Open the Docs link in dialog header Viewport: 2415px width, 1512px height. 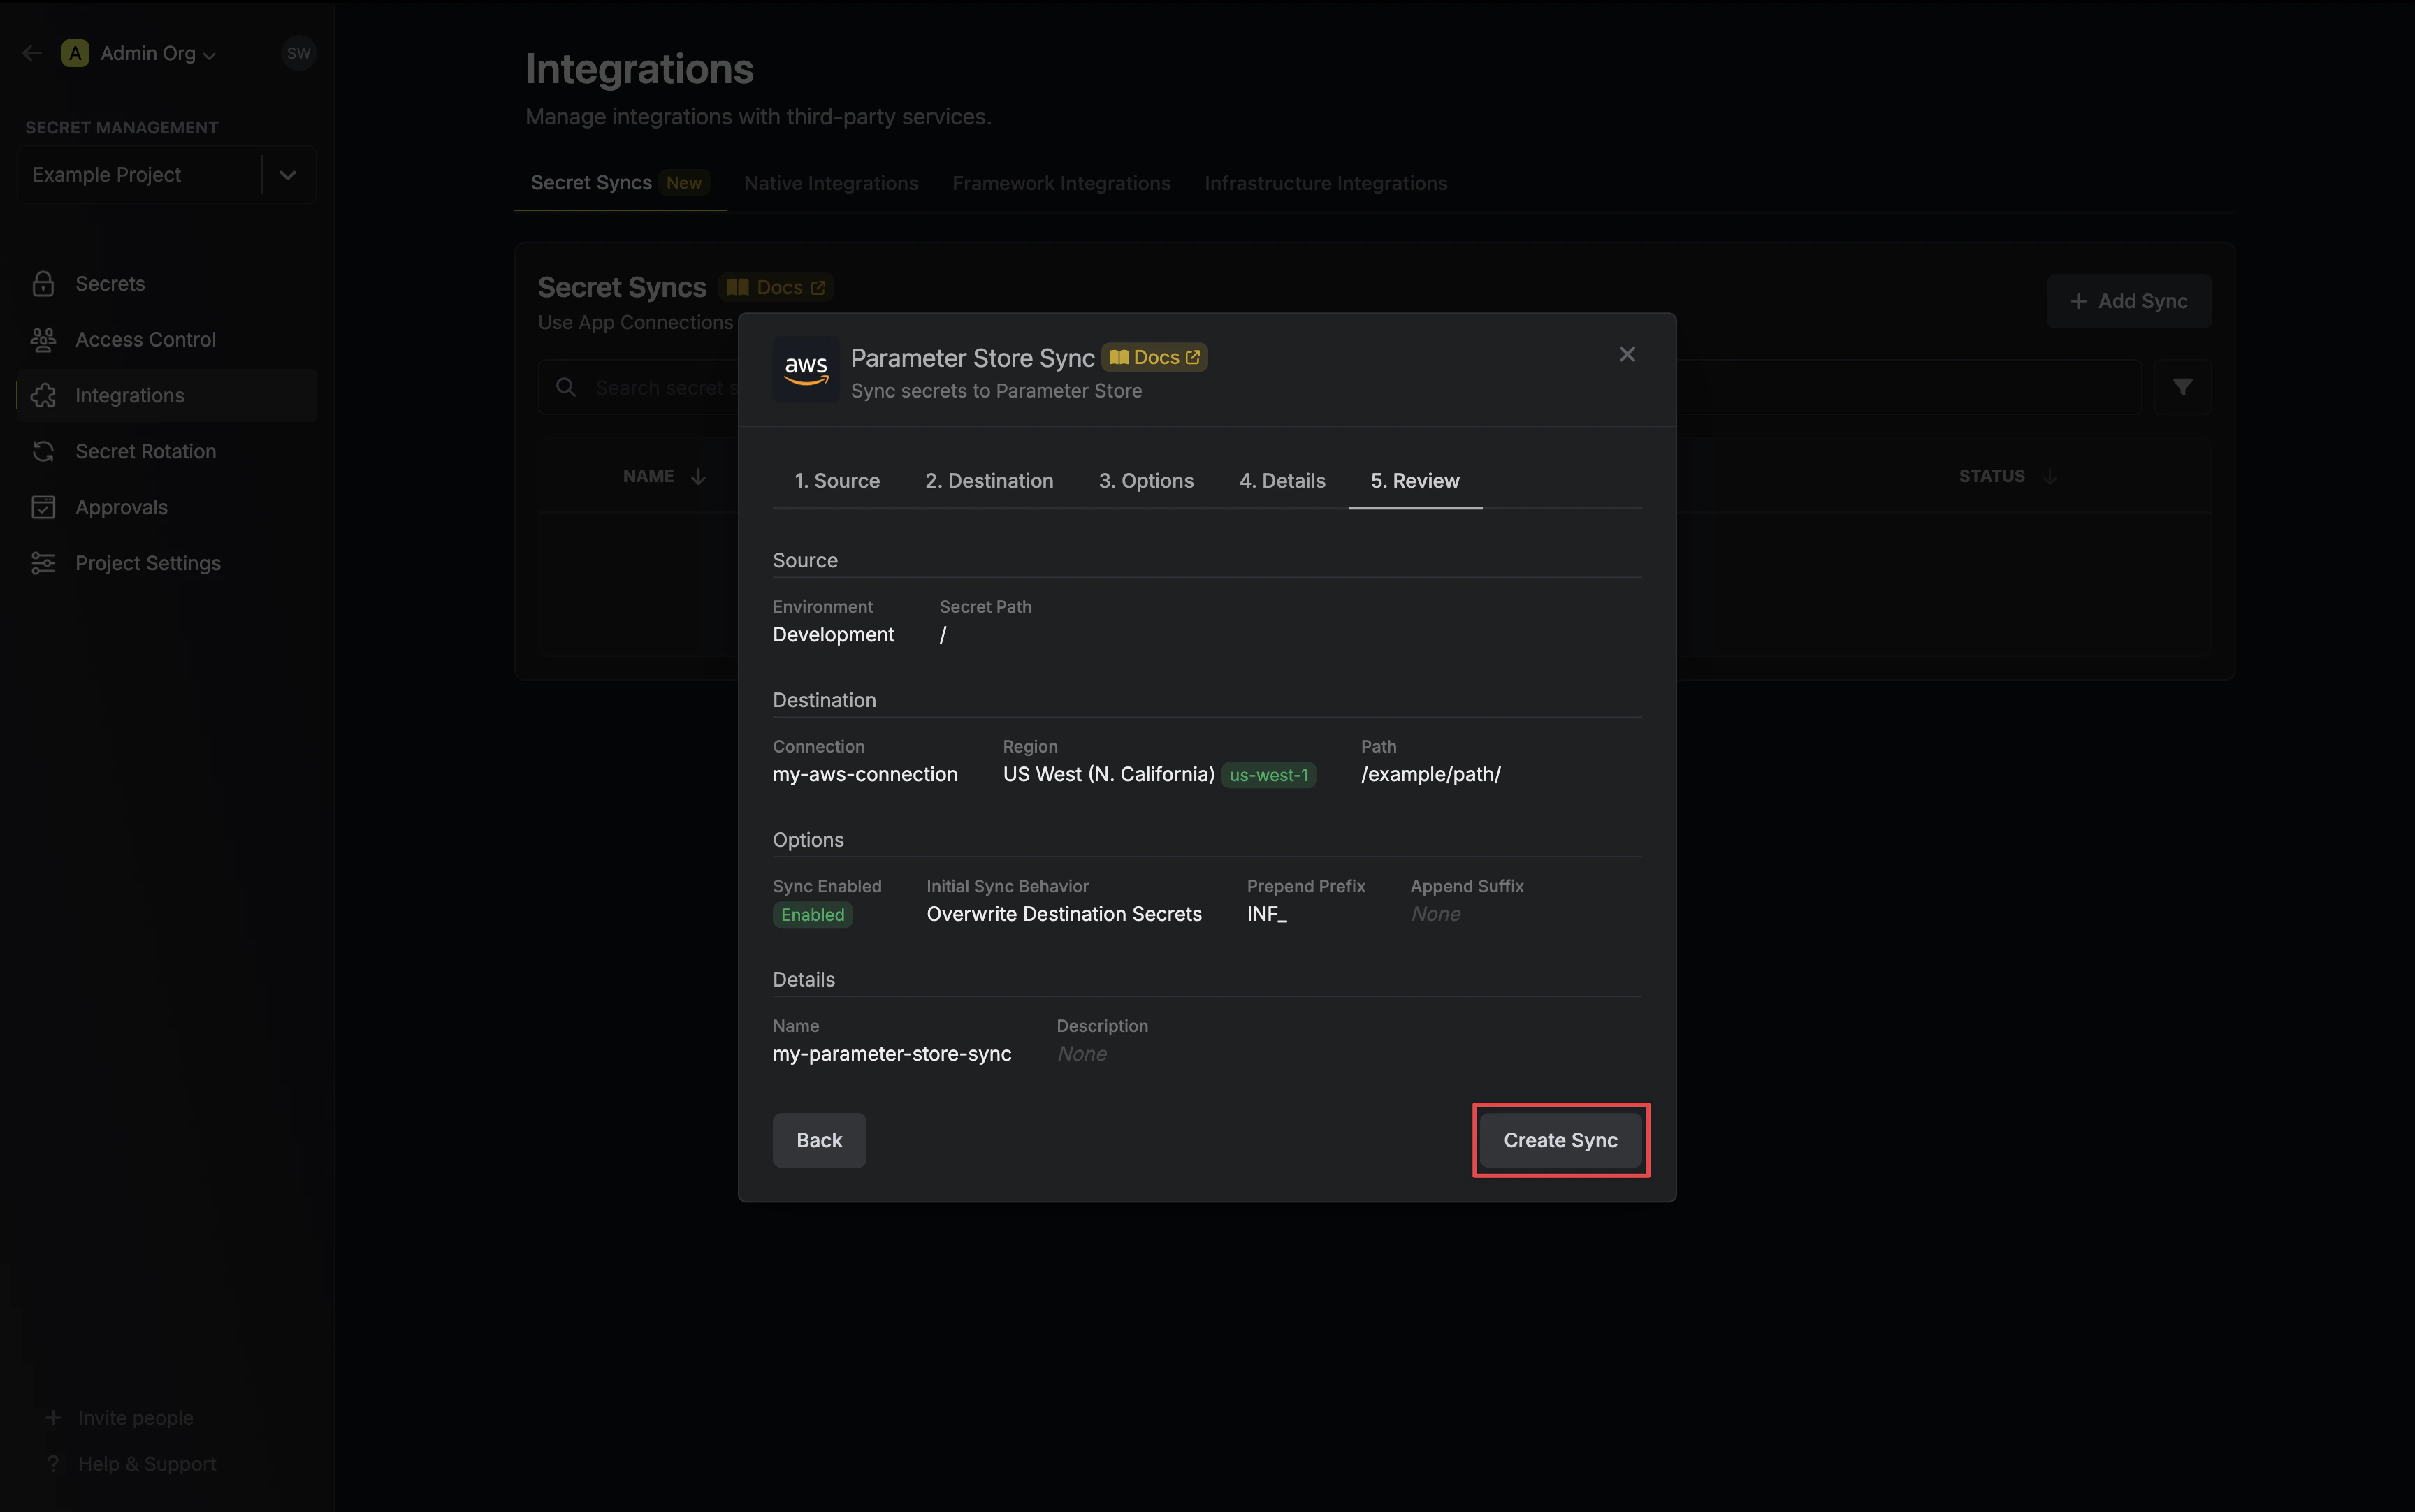(1154, 357)
